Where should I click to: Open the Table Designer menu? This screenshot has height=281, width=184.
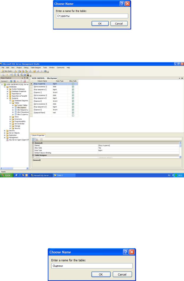(36, 68)
